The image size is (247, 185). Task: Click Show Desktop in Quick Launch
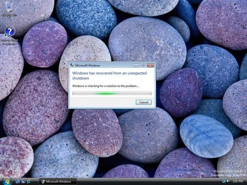pyautogui.click(x=18, y=181)
